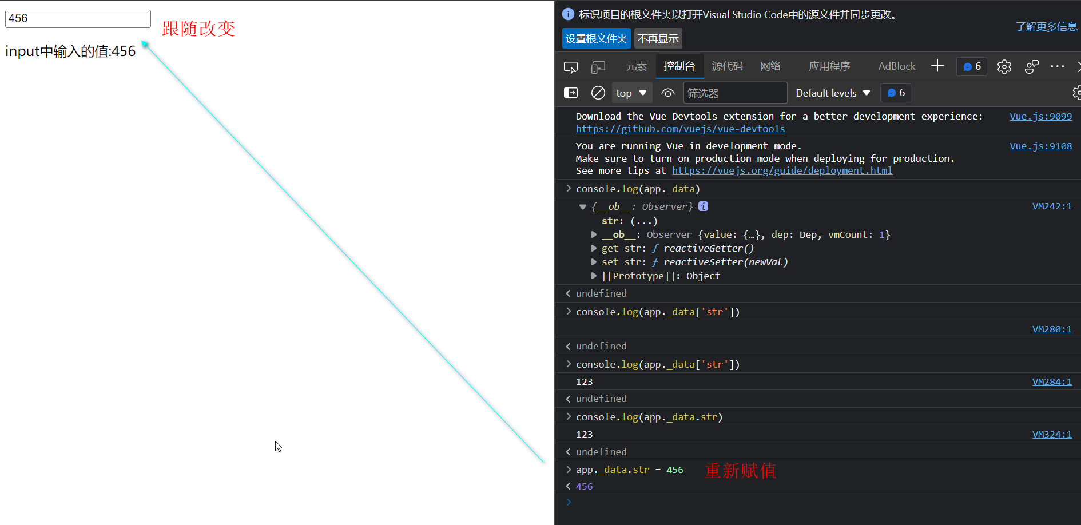Expand set str: reactiveSetter(newVal)
This screenshot has height=525, width=1081.
[x=594, y=262]
